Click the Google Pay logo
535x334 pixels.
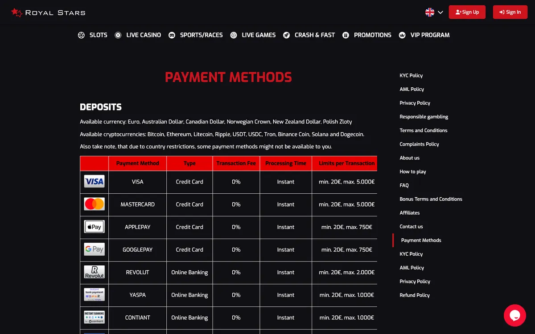click(94, 249)
